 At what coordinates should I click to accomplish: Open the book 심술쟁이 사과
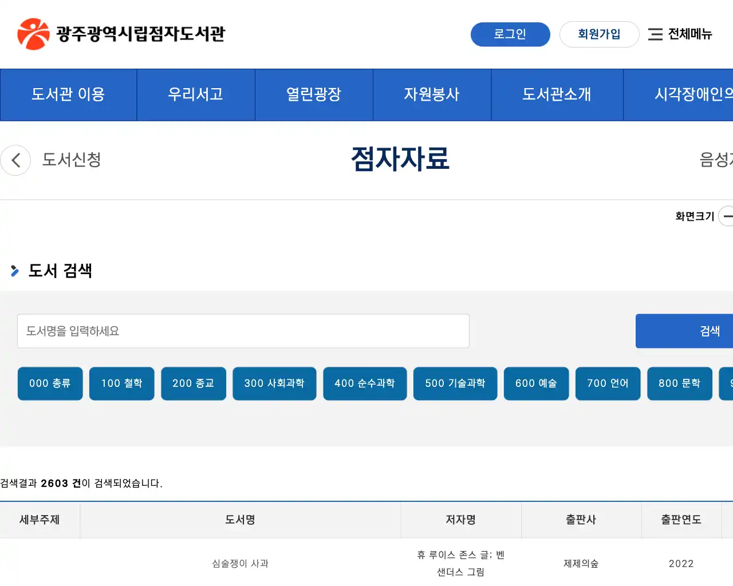tap(240, 563)
